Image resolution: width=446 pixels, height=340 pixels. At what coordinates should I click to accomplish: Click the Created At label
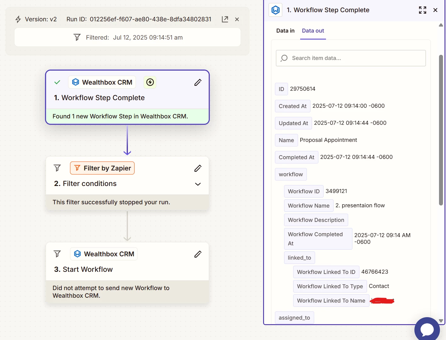293,106
